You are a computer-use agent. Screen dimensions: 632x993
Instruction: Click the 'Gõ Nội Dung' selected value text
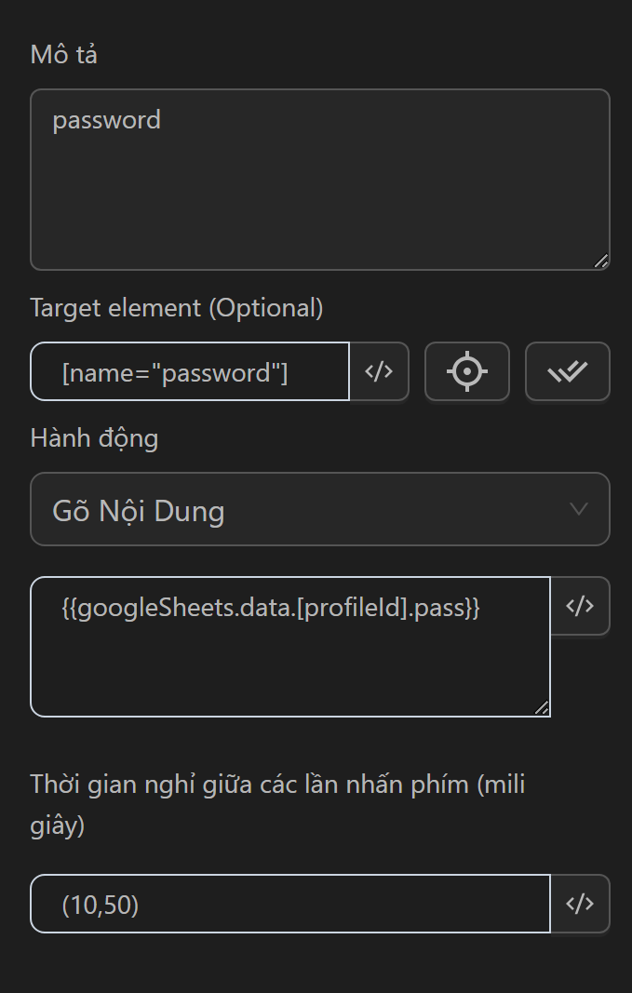pyautogui.click(x=139, y=511)
